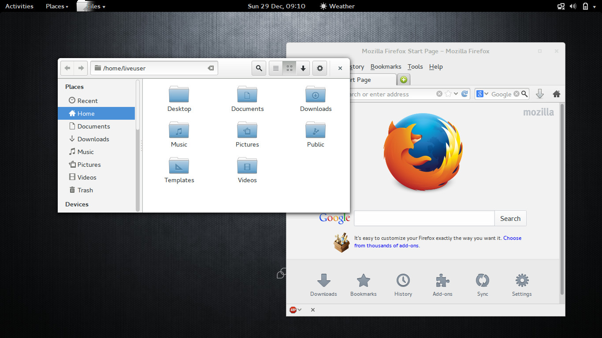The image size is (602, 338).
Task: Open the volume indicator in top bar
Action: (x=573, y=6)
